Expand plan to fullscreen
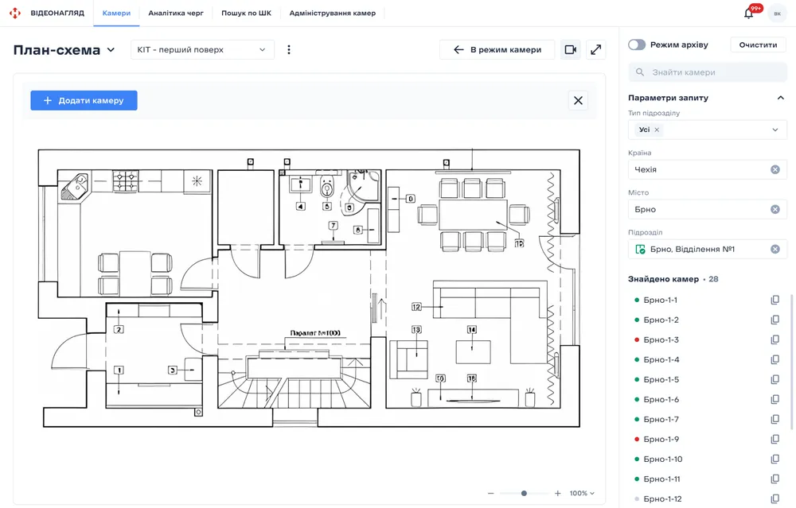Screen dimensions: 796x508 pos(596,49)
